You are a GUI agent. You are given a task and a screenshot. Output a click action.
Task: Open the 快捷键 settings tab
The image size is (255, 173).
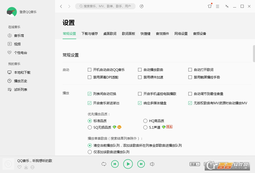click(145, 33)
